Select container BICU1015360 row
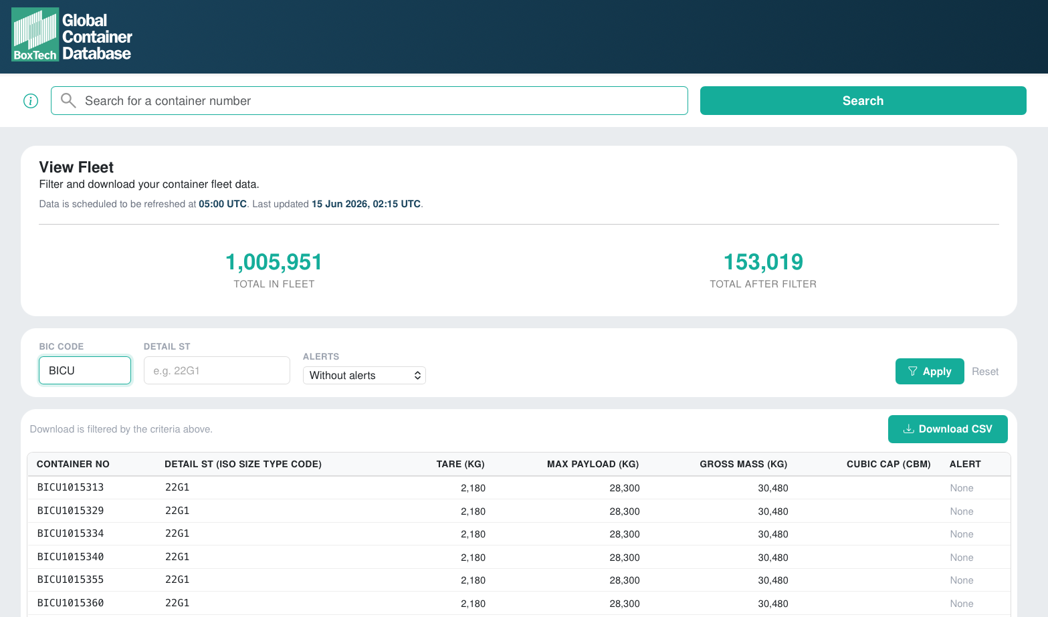 [x=518, y=603]
